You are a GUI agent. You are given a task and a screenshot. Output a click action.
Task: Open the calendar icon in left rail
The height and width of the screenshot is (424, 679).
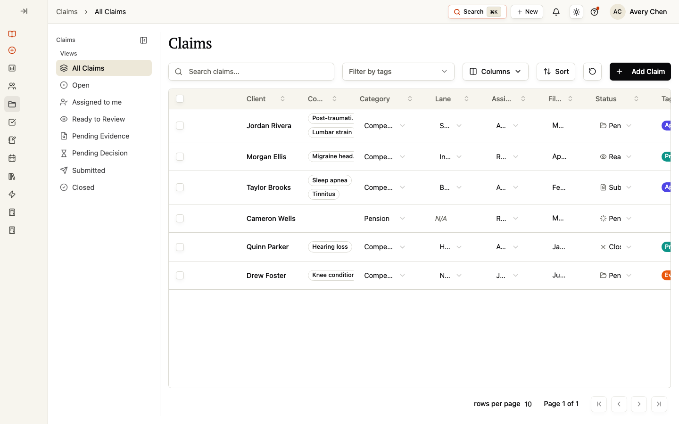[12, 158]
